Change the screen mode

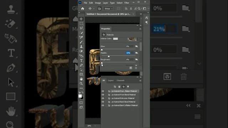pyautogui.click(x=81, y=107)
